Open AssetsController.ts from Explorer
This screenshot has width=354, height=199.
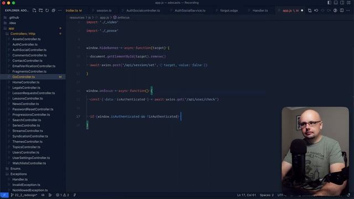coord(27,39)
